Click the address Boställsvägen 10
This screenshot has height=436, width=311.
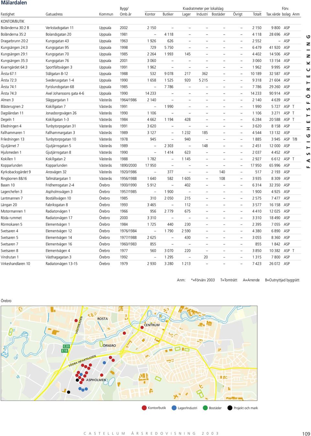[58, 198]
